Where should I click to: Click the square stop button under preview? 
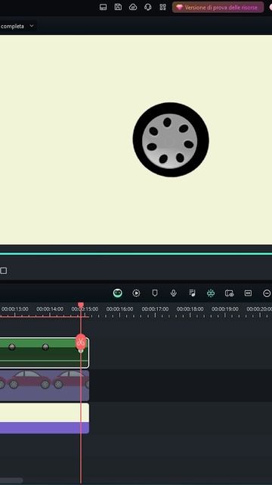[x=3, y=271]
